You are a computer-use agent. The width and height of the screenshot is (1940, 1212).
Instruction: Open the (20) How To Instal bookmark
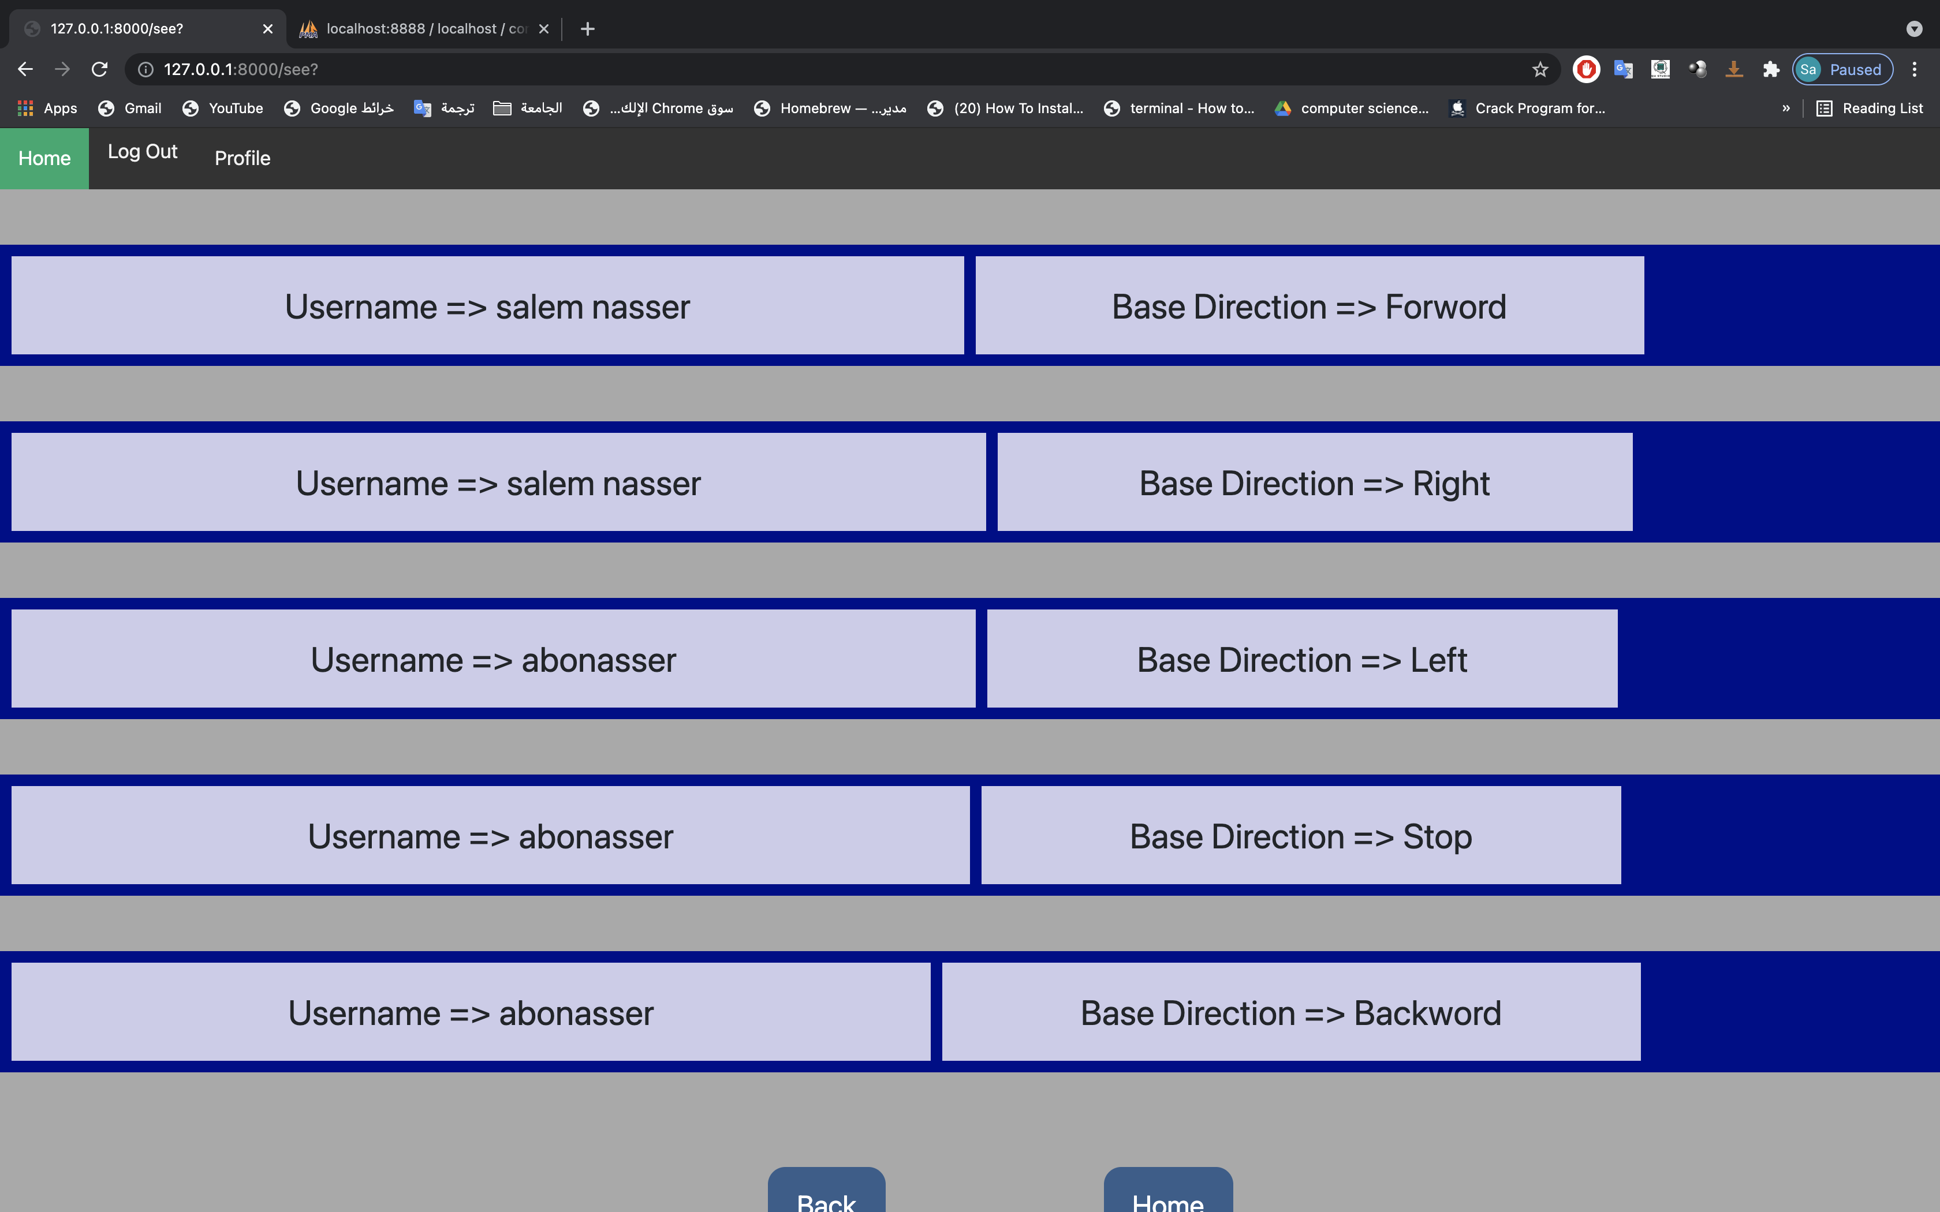click(1005, 109)
